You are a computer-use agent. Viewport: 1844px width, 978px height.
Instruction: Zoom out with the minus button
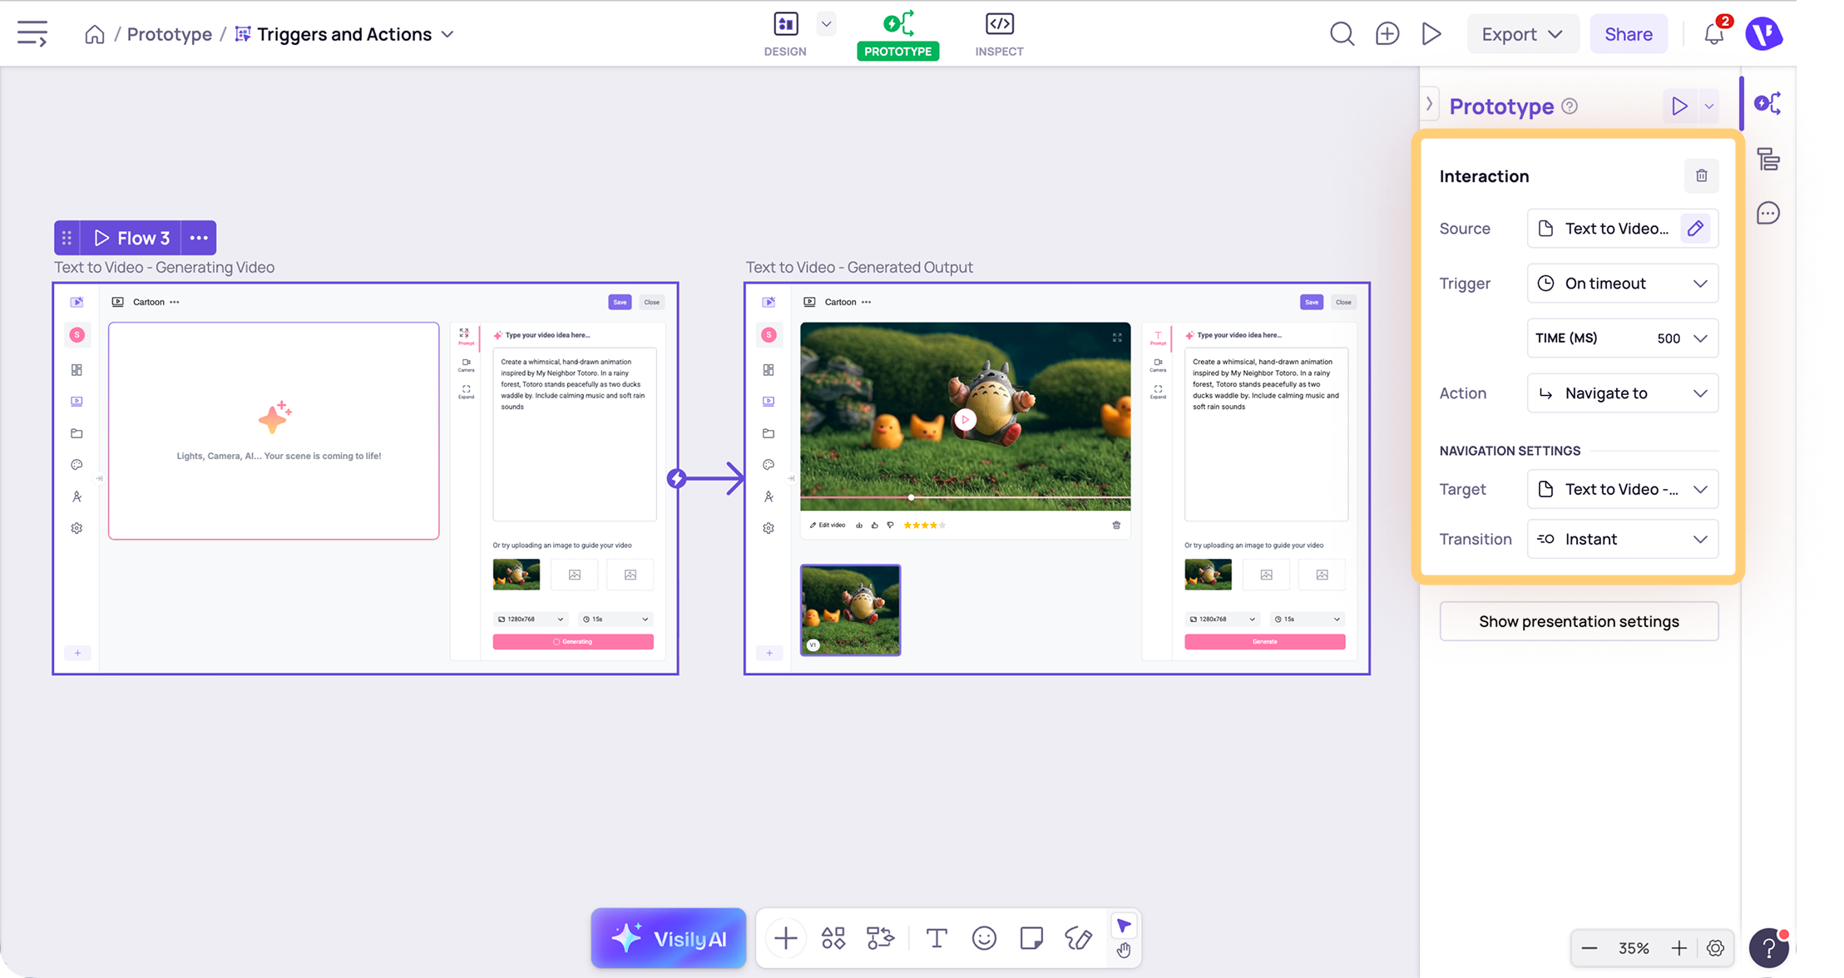pyautogui.click(x=1589, y=948)
